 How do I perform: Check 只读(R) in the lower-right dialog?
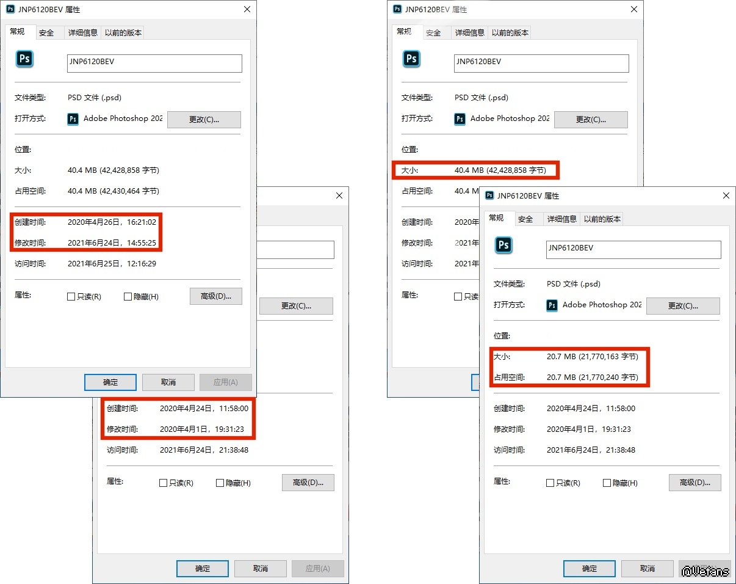pyautogui.click(x=550, y=483)
